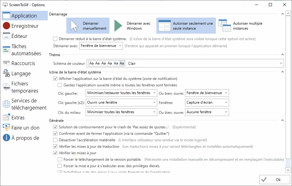The image size is (292, 186).
Task: Toggle Vérifier les mises à jour de traduction
Action: coord(55,147)
